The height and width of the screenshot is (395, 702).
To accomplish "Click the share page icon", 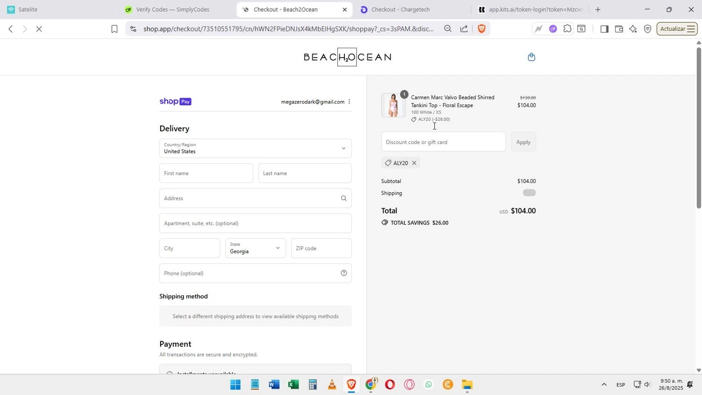I will (x=464, y=29).
